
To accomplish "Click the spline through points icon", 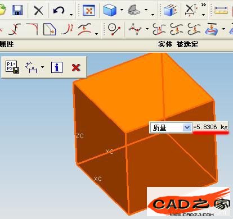I will tap(135, 29).
